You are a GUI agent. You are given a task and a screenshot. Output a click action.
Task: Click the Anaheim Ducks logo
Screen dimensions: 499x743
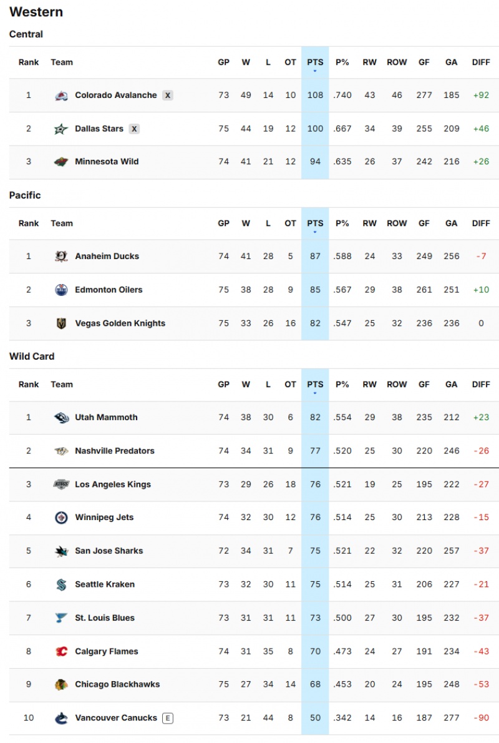tap(61, 257)
